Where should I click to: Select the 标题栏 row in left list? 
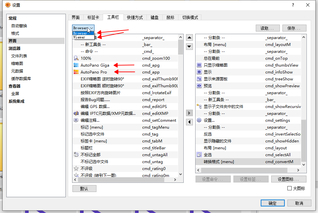125,148
